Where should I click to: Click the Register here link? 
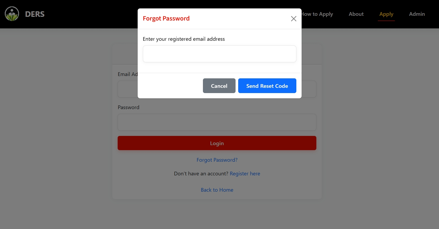(x=245, y=174)
